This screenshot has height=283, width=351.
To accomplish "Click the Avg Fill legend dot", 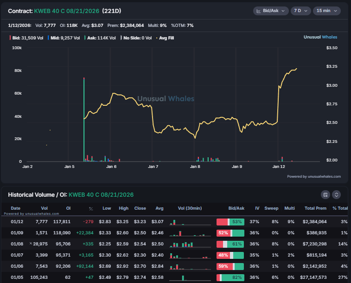I will (x=156, y=37).
